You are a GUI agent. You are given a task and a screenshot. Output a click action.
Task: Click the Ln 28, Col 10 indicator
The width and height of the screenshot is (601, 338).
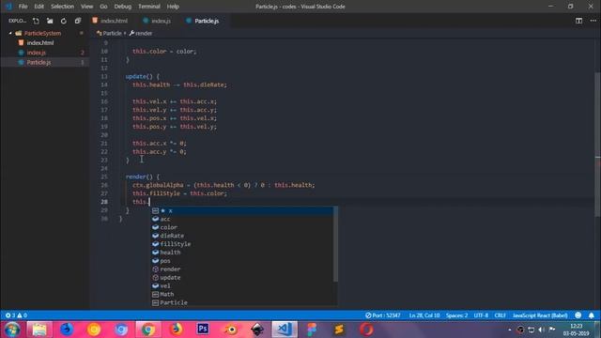[x=424, y=315]
